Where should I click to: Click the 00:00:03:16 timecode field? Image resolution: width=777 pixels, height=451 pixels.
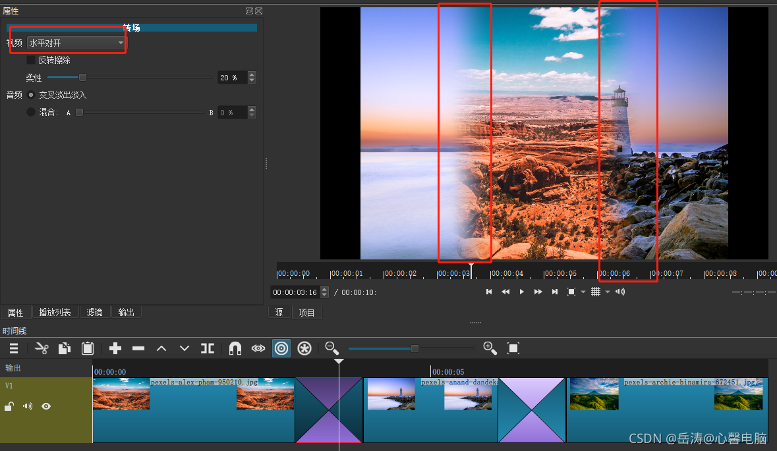pos(295,292)
